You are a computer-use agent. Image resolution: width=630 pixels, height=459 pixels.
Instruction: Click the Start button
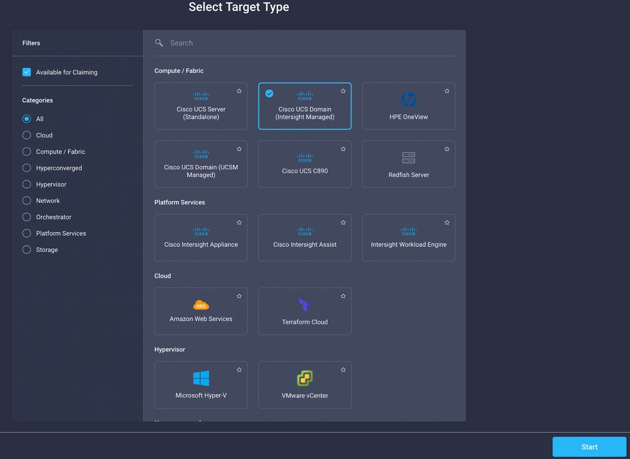click(589, 447)
